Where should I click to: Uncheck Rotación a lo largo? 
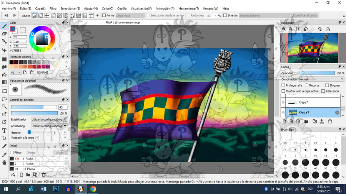38,138
